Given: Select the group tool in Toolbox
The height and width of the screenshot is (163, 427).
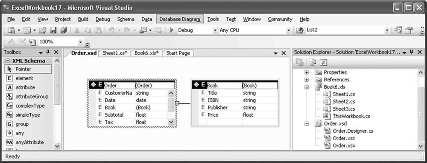Looking at the screenshot, I should coord(28,124).
